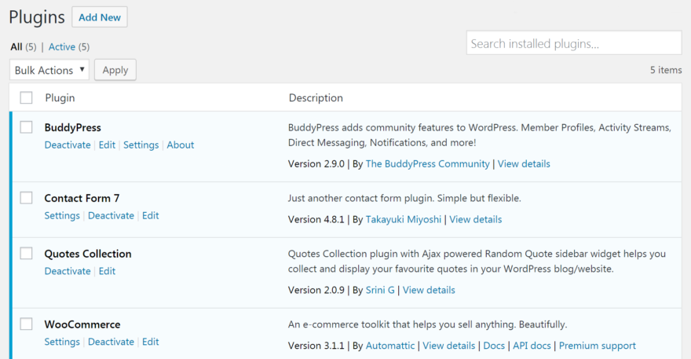This screenshot has width=691, height=359.
Task: Click the Apply button
Action: point(115,70)
